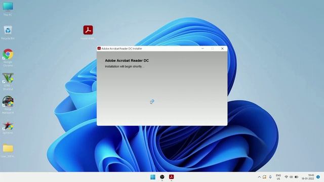Viewport: 324px width, 182px height.
Task: Click the installer window title text
Action: [x=121, y=49]
